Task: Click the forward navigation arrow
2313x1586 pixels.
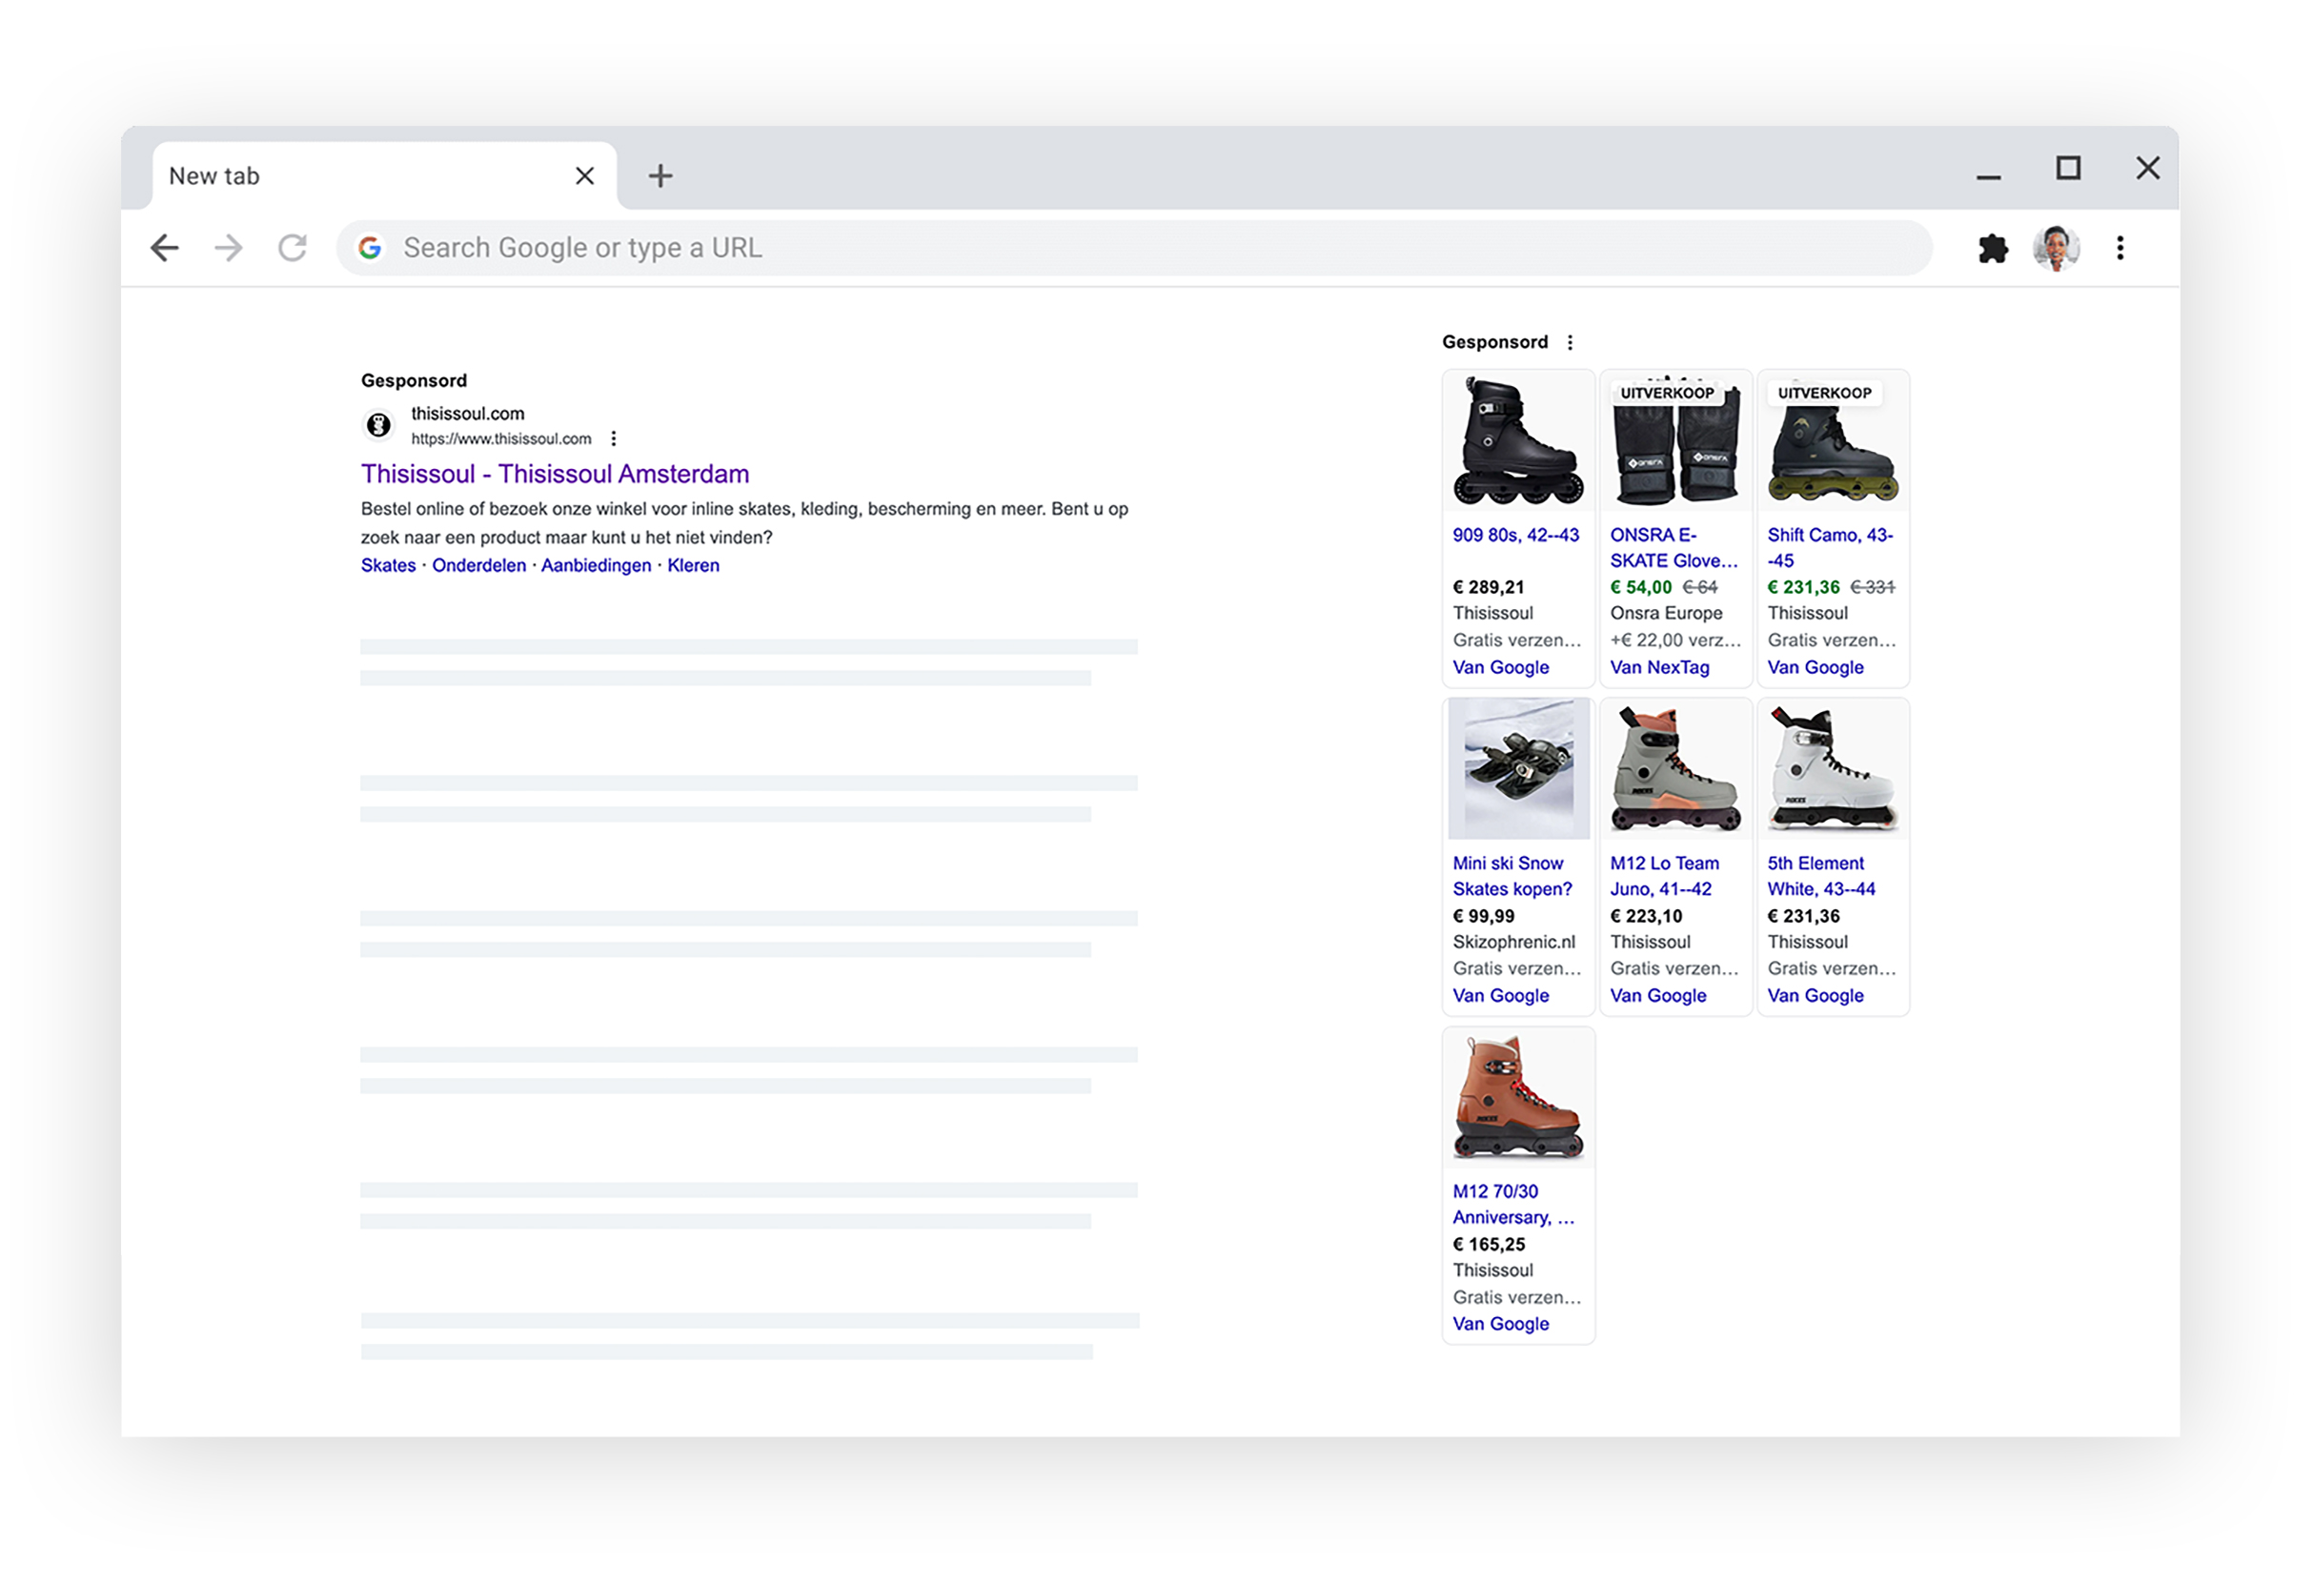Action: [229, 248]
